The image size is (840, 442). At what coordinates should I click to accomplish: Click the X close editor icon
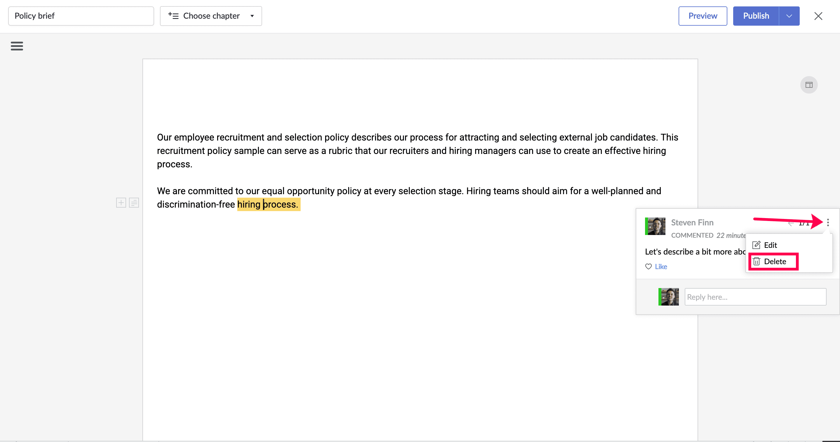click(818, 16)
